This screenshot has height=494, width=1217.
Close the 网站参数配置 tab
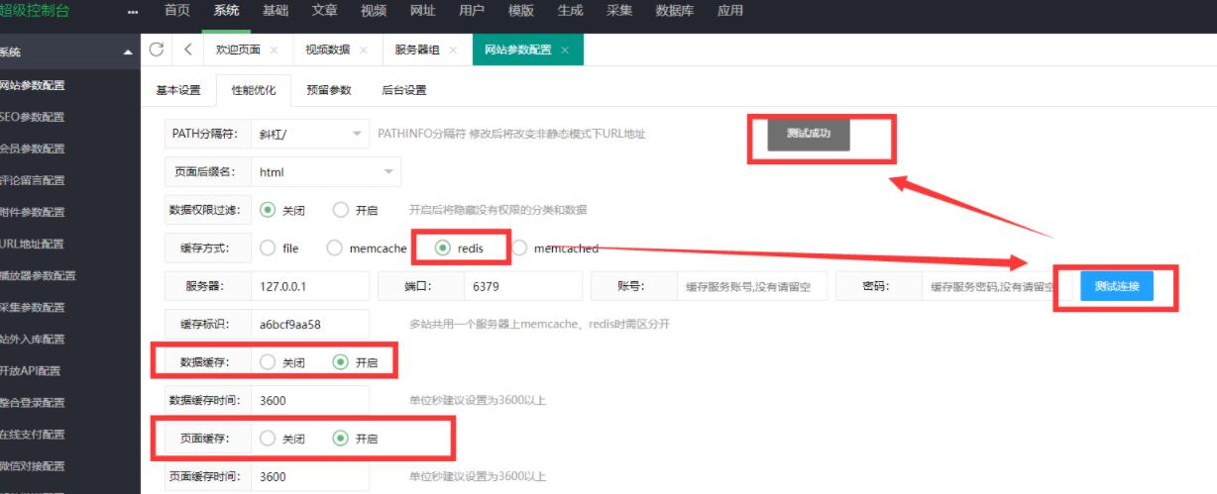(x=565, y=49)
